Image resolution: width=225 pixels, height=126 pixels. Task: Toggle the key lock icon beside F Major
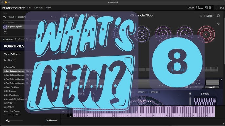tap(201, 16)
